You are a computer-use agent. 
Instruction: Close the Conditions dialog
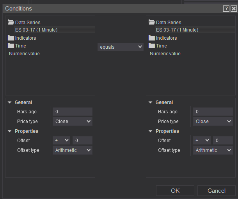(x=233, y=9)
